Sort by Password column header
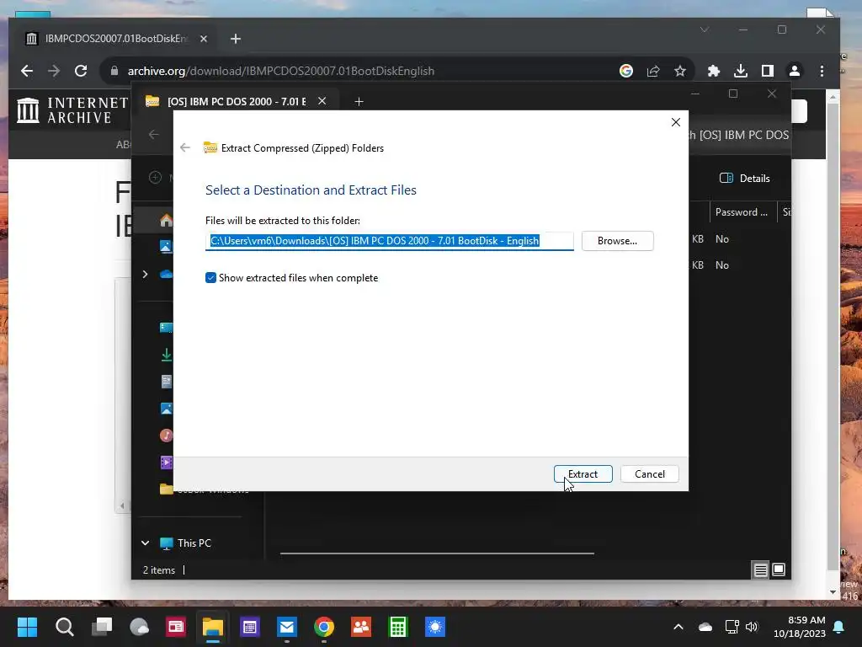Image resolution: width=862 pixels, height=647 pixels. (x=742, y=211)
